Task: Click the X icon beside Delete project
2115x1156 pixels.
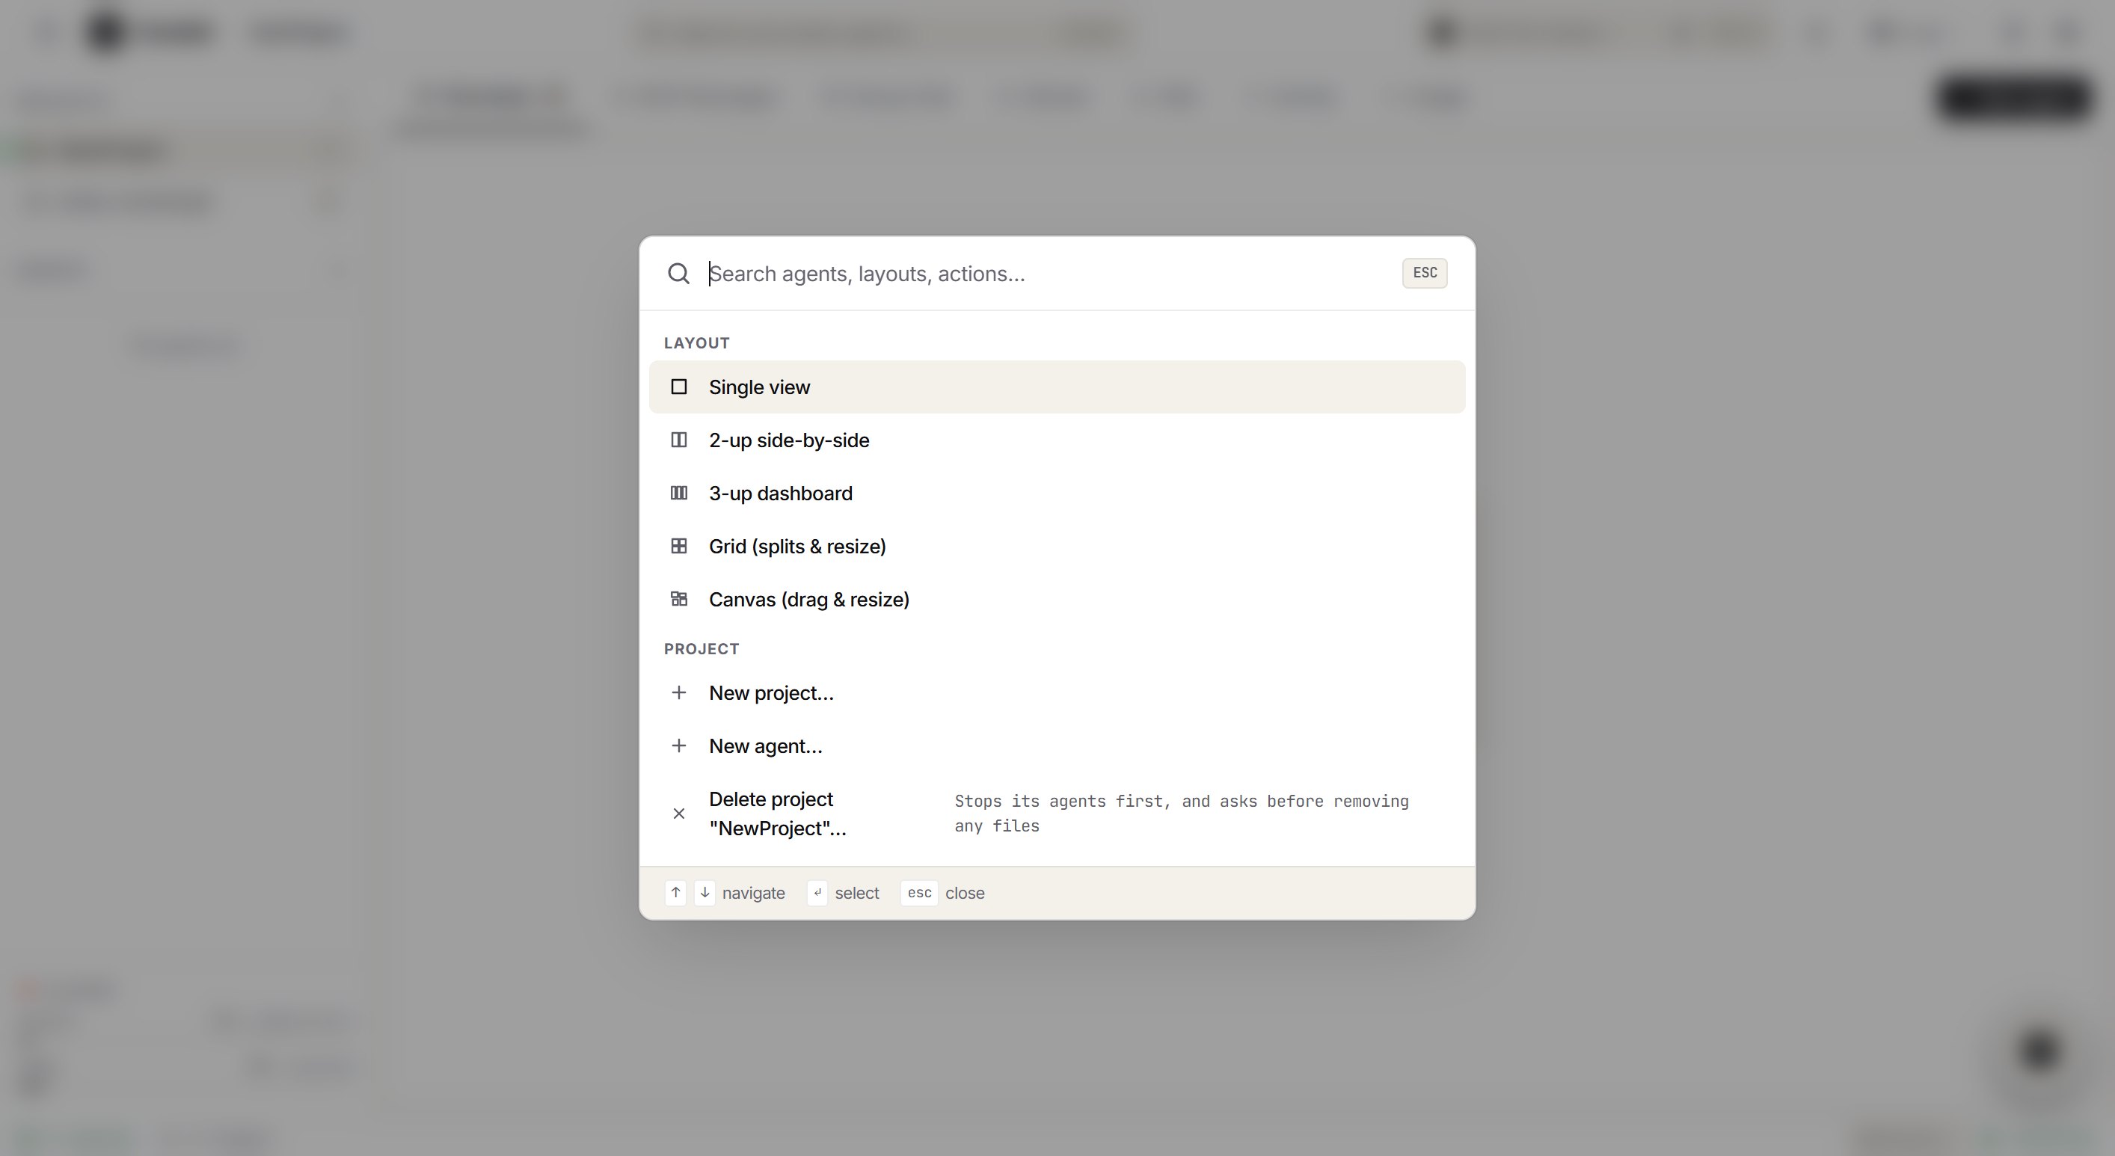Action: click(x=678, y=814)
